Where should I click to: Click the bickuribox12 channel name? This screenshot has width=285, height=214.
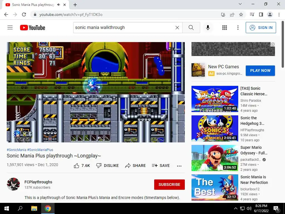pyautogui.click(x=250, y=189)
